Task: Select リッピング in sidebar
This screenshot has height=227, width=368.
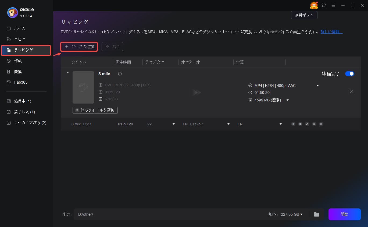Action: point(26,50)
